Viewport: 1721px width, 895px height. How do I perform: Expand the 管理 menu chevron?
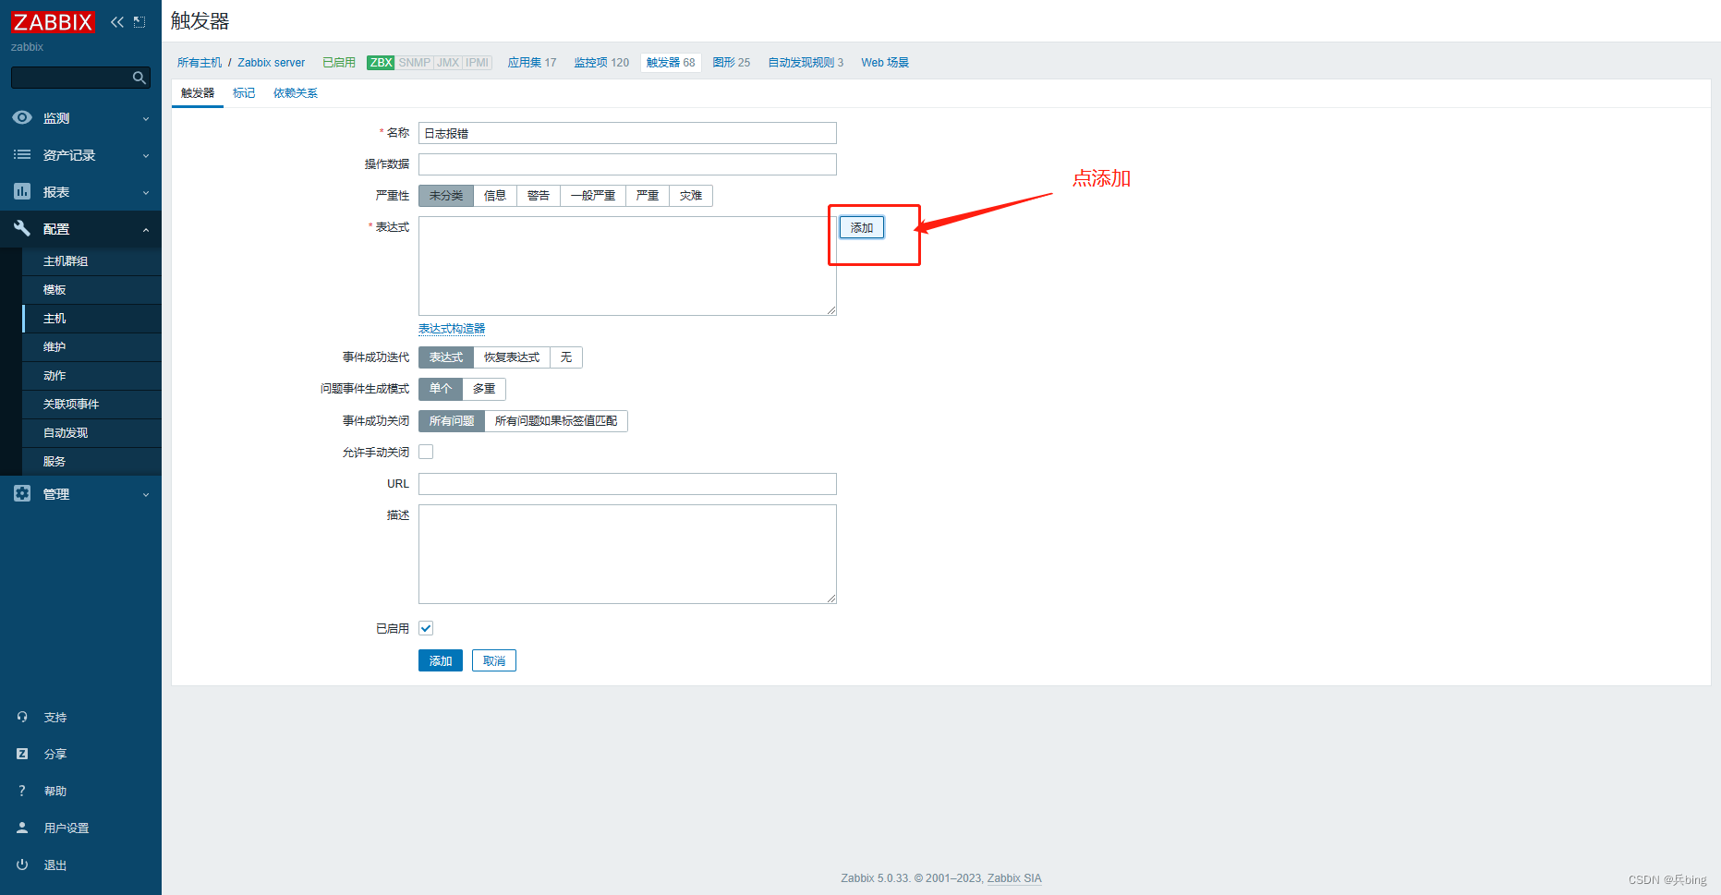pos(146,495)
